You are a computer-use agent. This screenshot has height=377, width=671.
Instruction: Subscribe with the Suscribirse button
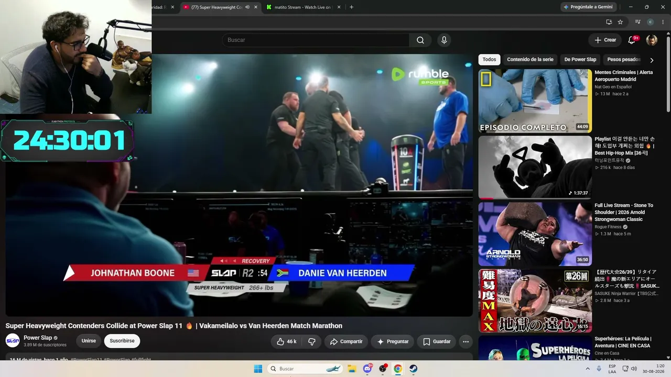click(x=122, y=341)
